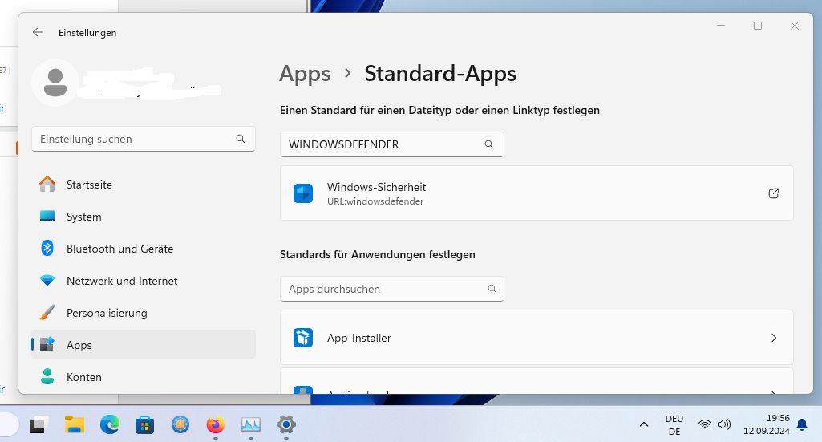Click the Bluetooth icon in sidebar
The width and height of the screenshot is (822, 442).
point(47,248)
